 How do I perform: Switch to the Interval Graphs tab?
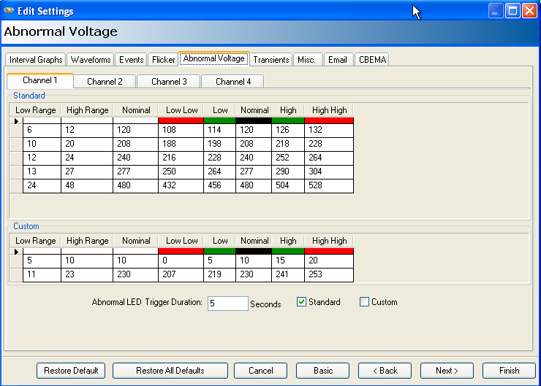pyautogui.click(x=36, y=60)
